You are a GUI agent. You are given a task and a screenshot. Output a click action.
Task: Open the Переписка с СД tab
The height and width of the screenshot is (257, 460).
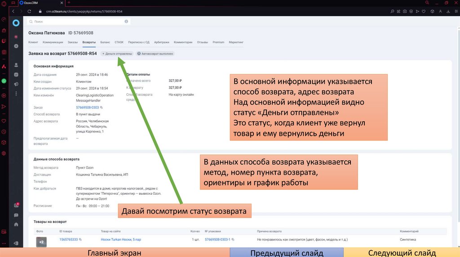click(139, 42)
